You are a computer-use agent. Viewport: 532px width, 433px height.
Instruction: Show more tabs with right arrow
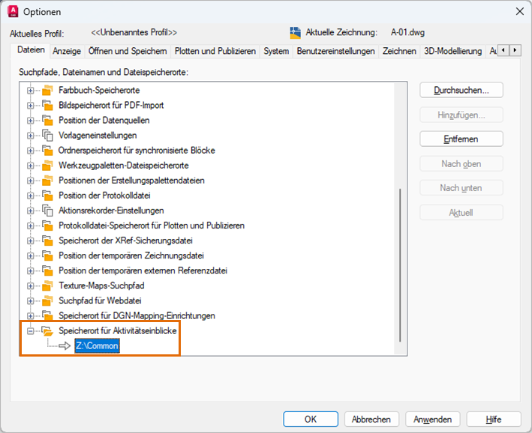point(515,50)
